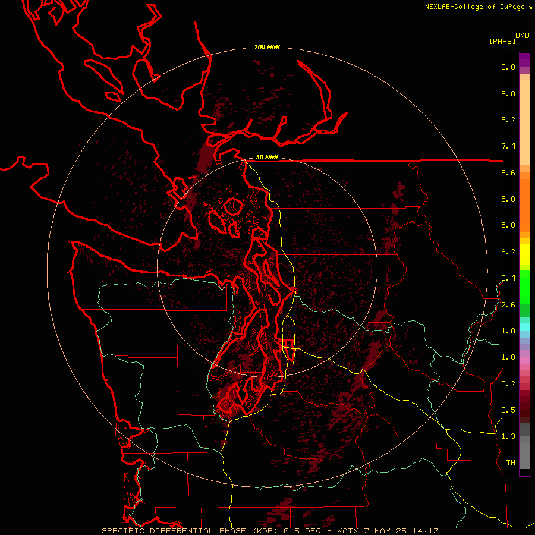
Task: Click the 5.8 scale value
Action: click(508, 199)
